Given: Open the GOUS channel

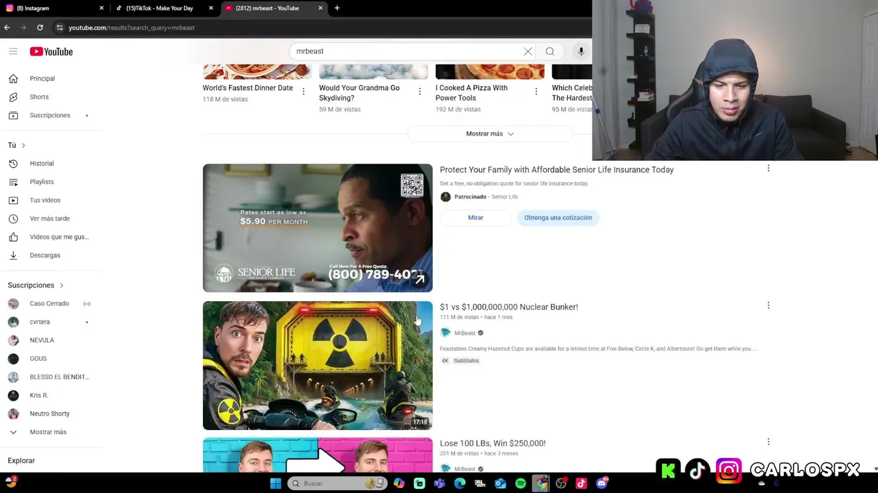Looking at the screenshot, I should pyautogui.click(x=38, y=359).
